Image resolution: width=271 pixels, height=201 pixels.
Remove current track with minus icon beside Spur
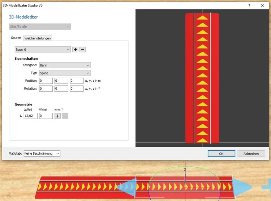pyautogui.click(x=83, y=50)
